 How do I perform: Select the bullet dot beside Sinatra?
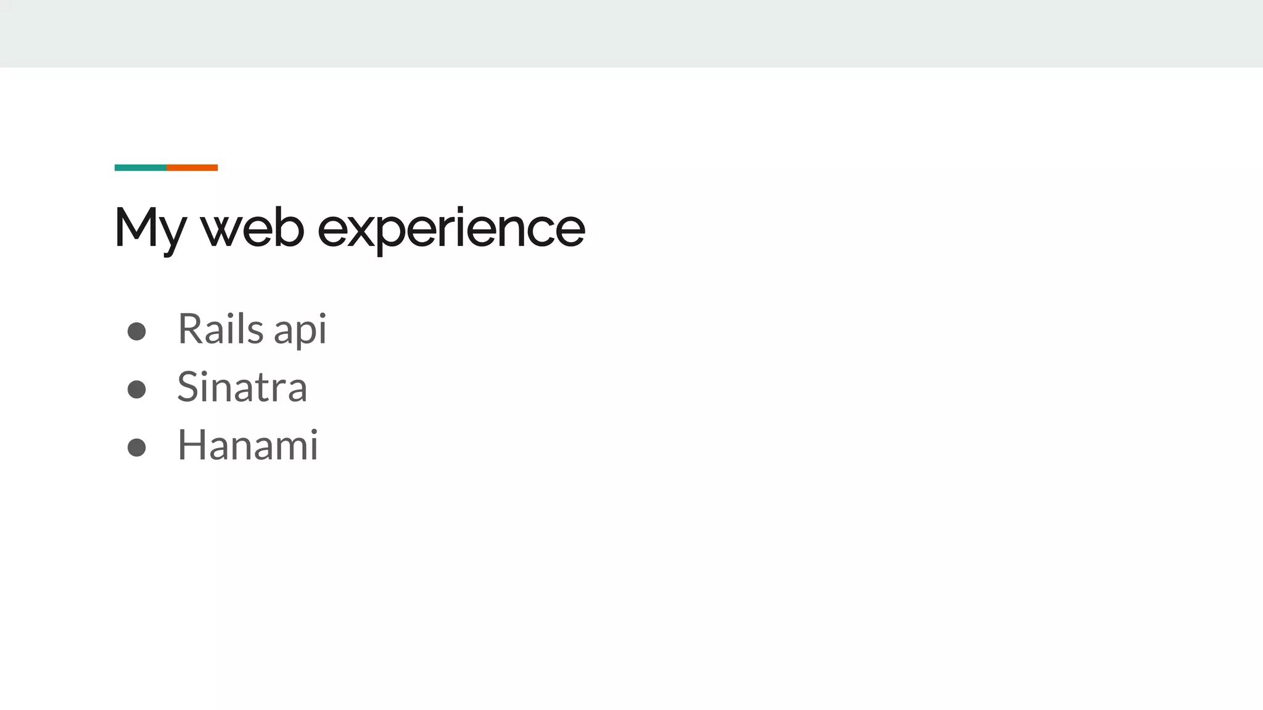coord(136,390)
